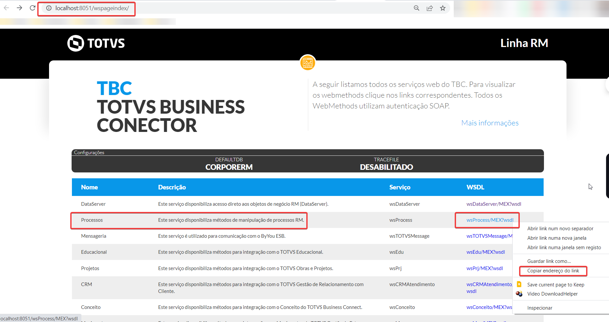Click the orange dashboard icon
Screen dimensions: 609x322
pyautogui.click(x=308, y=62)
